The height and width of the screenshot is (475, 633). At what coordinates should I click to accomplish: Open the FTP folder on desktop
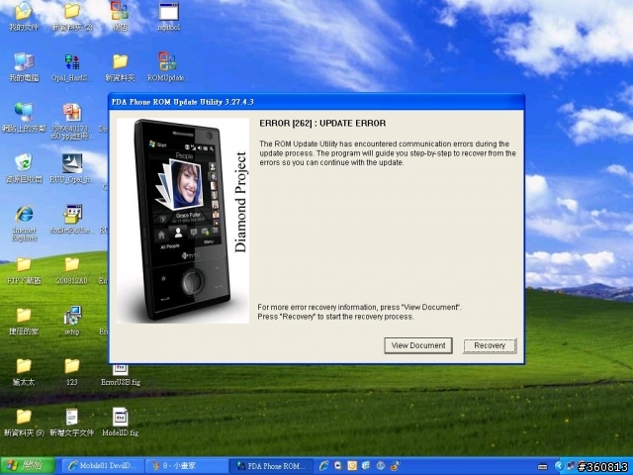pyautogui.click(x=23, y=266)
